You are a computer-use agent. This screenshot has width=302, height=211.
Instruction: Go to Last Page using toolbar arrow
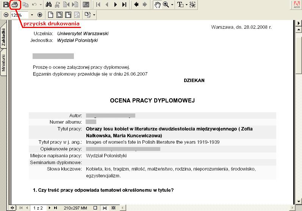click(124, 5)
